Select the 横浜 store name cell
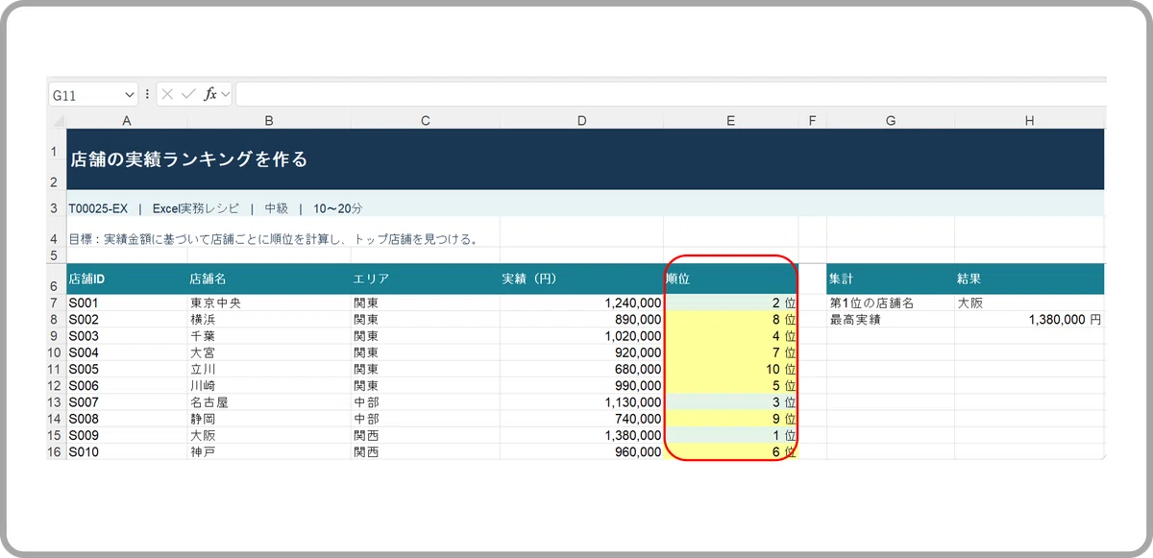The width and height of the screenshot is (1153, 558). tap(269, 319)
